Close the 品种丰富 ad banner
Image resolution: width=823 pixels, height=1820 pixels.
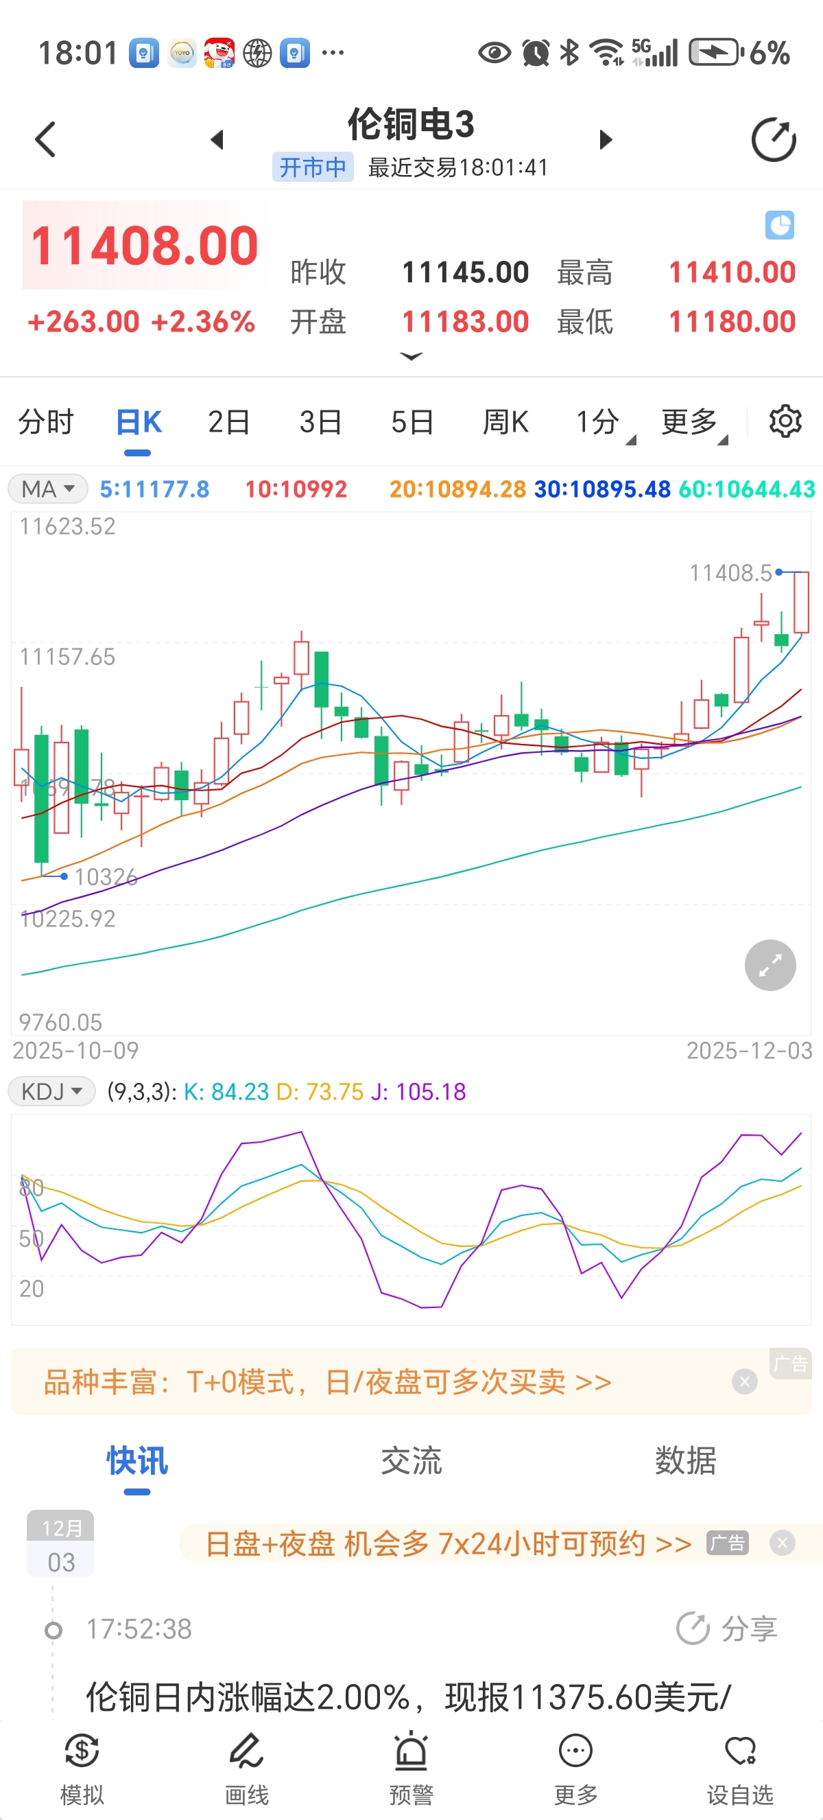coord(744,1381)
